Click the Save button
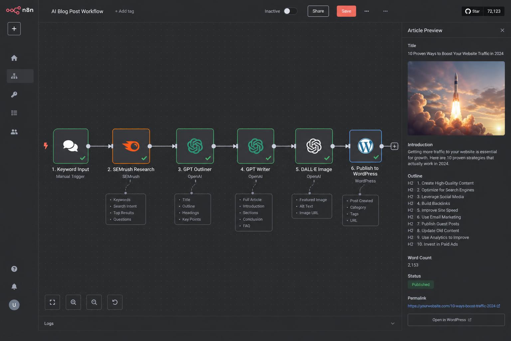The image size is (511, 341). (346, 11)
